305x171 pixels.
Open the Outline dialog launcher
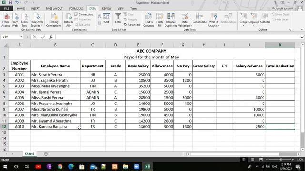point(290,30)
